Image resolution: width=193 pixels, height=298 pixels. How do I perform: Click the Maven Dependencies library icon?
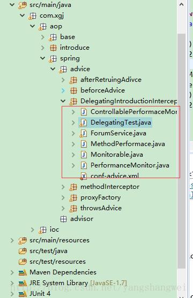pyautogui.click(x=23, y=273)
